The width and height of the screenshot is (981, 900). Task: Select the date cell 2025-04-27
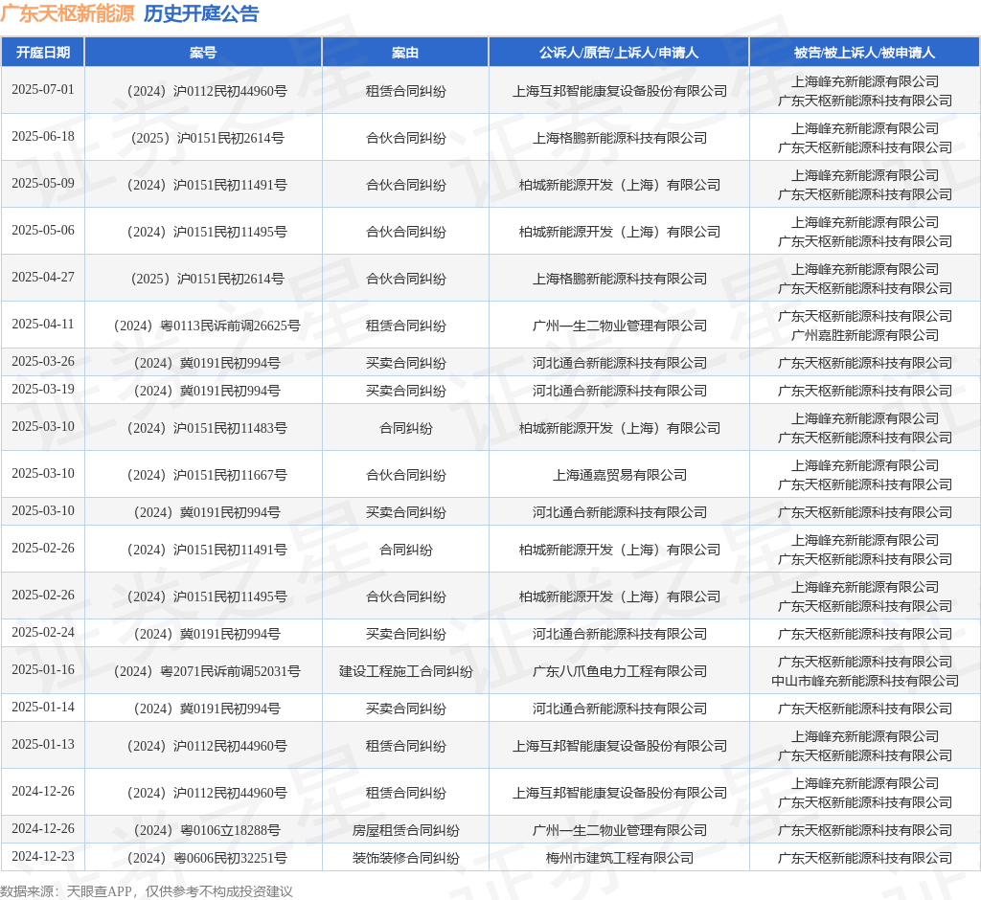pyautogui.click(x=42, y=277)
